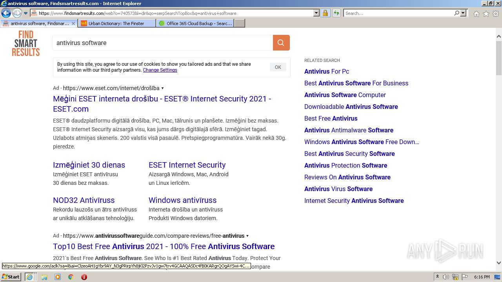This screenshot has width=502, height=282.
Task: Select Antivirus Virus Software related search
Action: click(x=338, y=189)
